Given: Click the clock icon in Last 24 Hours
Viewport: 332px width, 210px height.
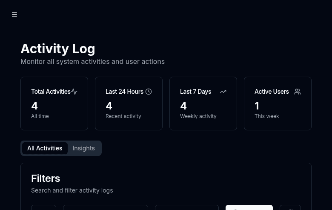Looking at the screenshot, I should [149, 92].
